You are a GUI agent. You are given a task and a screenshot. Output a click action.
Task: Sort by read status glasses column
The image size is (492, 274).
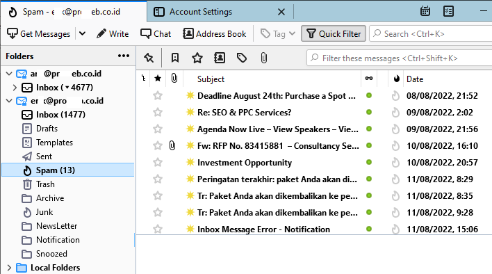point(369,79)
